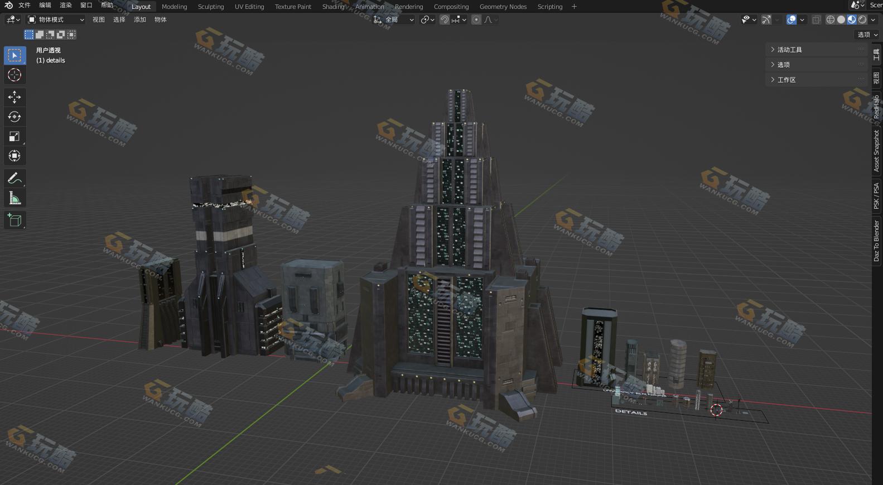Activate the Move tool
The width and height of the screenshot is (883, 485).
pos(15,97)
